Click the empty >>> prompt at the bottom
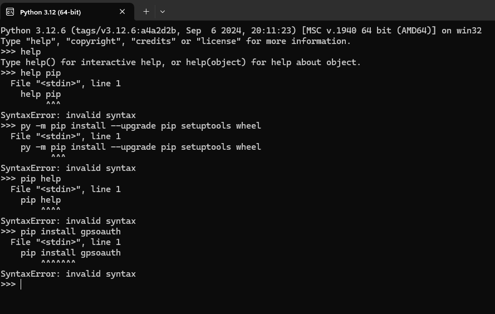The height and width of the screenshot is (314, 495). click(11, 284)
